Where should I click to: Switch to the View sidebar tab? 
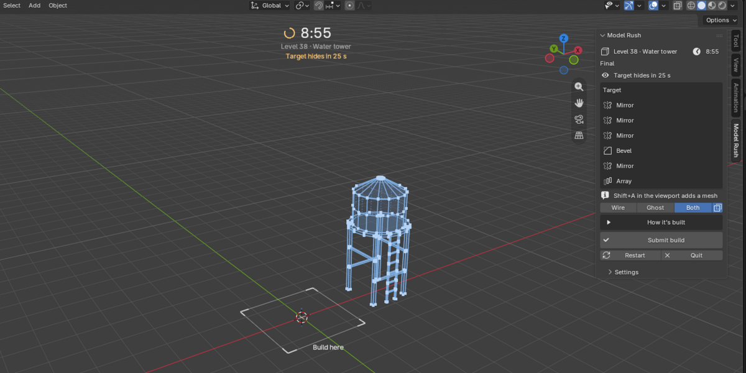click(x=735, y=65)
